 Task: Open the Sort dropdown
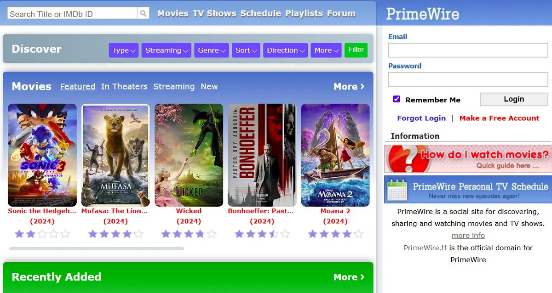click(246, 51)
